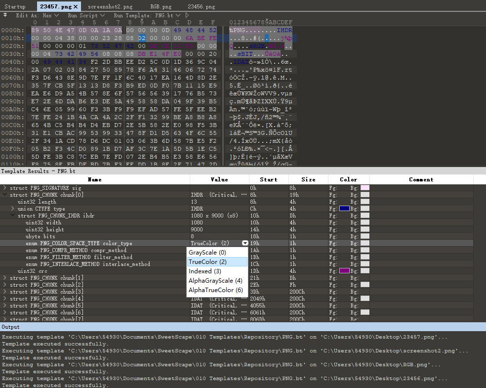Click the color_type value dropdown arrow
The height and width of the screenshot is (388, 486).
click(245, 243)
